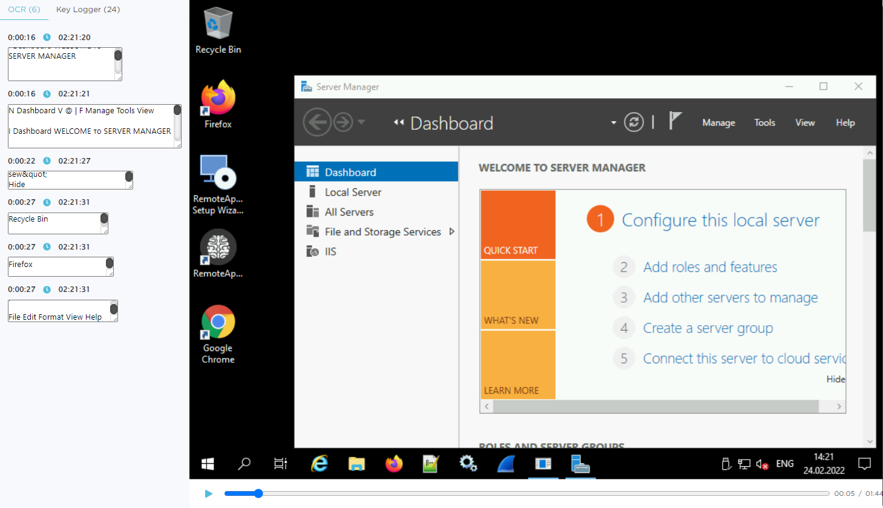Image resolution: width=883 pixels, height=508 pixels.
Task: Open the Windows Start menu
Action: (x=208, y=464)
